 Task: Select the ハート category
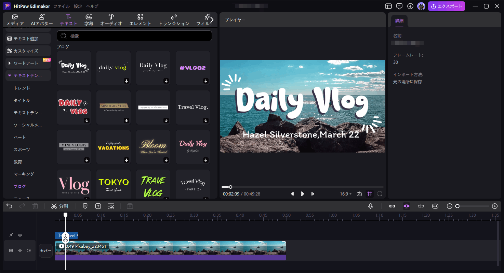pos(20,137)
